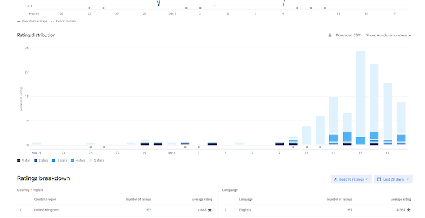Image resolution: width=425 pixels, height=218 pixels.
Task: Click the 4 stars legend color square
Action: click(x=72, y=160)
